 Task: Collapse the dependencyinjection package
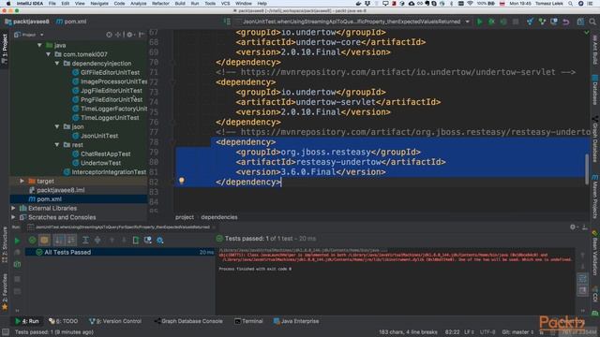tap(57, 64)
